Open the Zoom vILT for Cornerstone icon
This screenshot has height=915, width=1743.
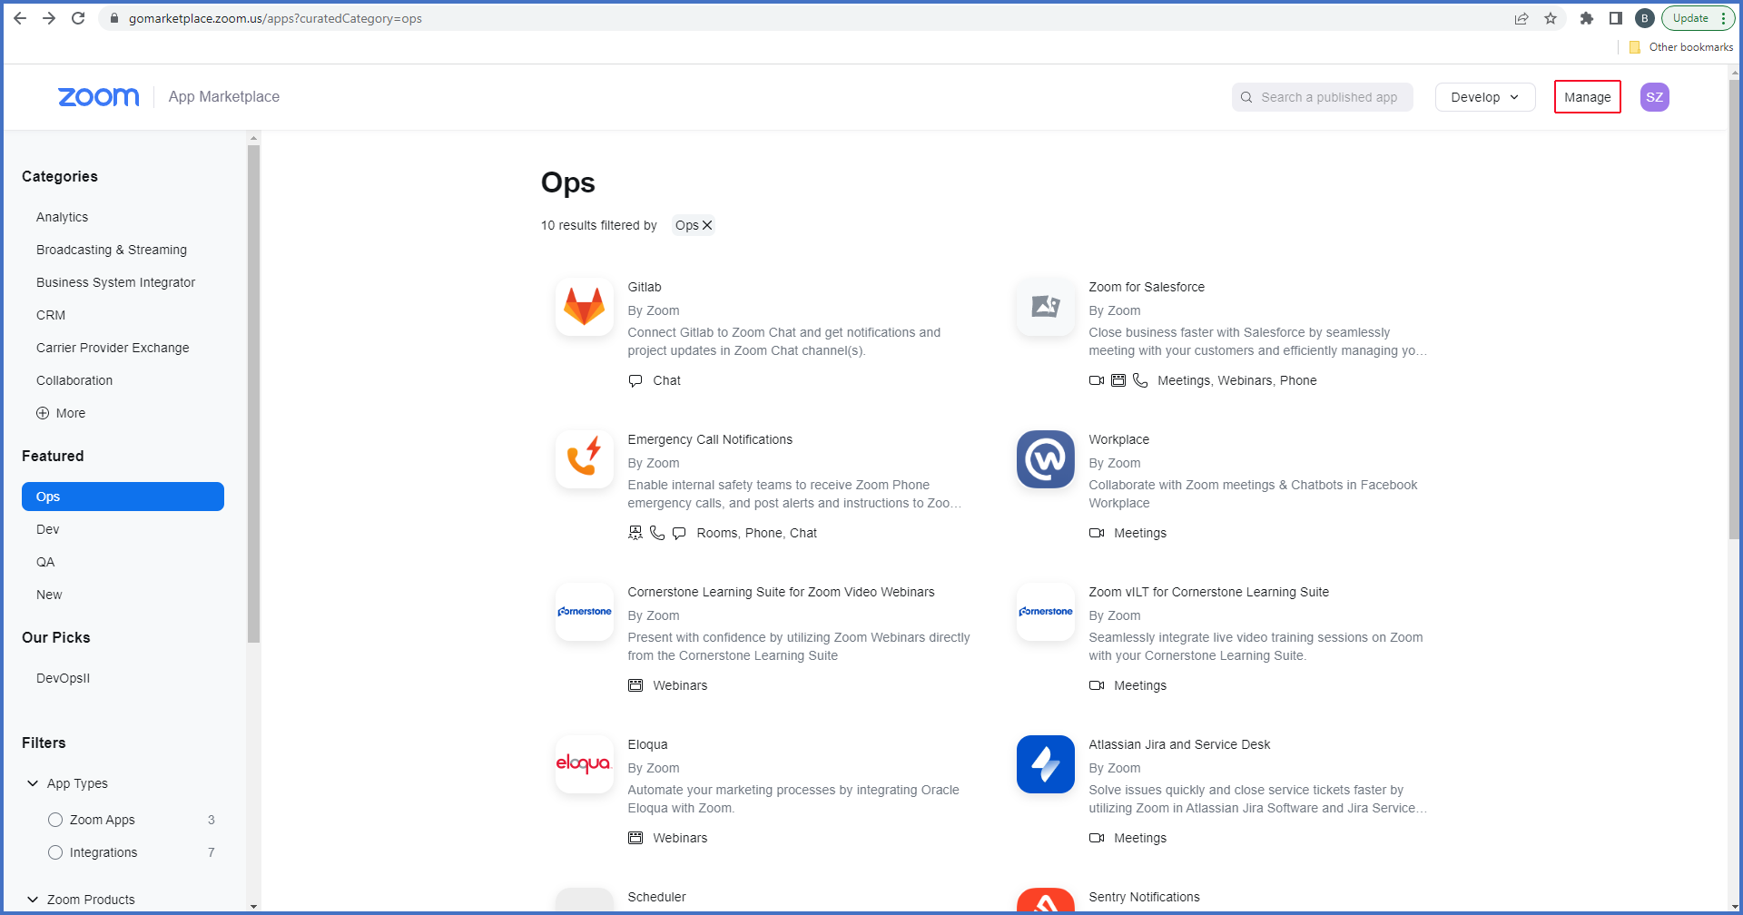(x=1046, y=612)
